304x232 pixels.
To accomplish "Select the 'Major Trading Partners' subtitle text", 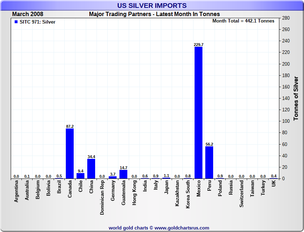I will 154,14.
